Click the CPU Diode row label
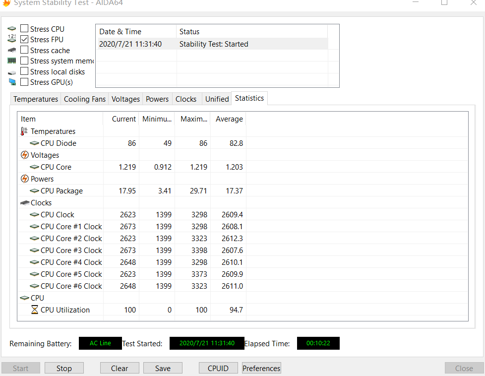 tap(59, 143)
